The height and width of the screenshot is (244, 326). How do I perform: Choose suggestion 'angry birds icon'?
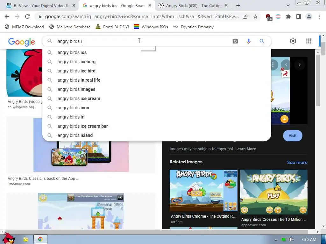pos(157,108)
